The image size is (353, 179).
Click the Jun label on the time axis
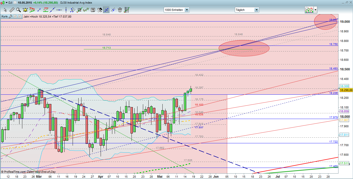pyautogui.click(x=216, y=176)
